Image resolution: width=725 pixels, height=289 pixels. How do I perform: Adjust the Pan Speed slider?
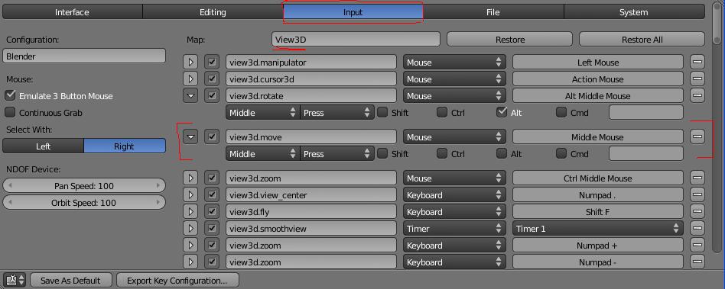[84, 186]
